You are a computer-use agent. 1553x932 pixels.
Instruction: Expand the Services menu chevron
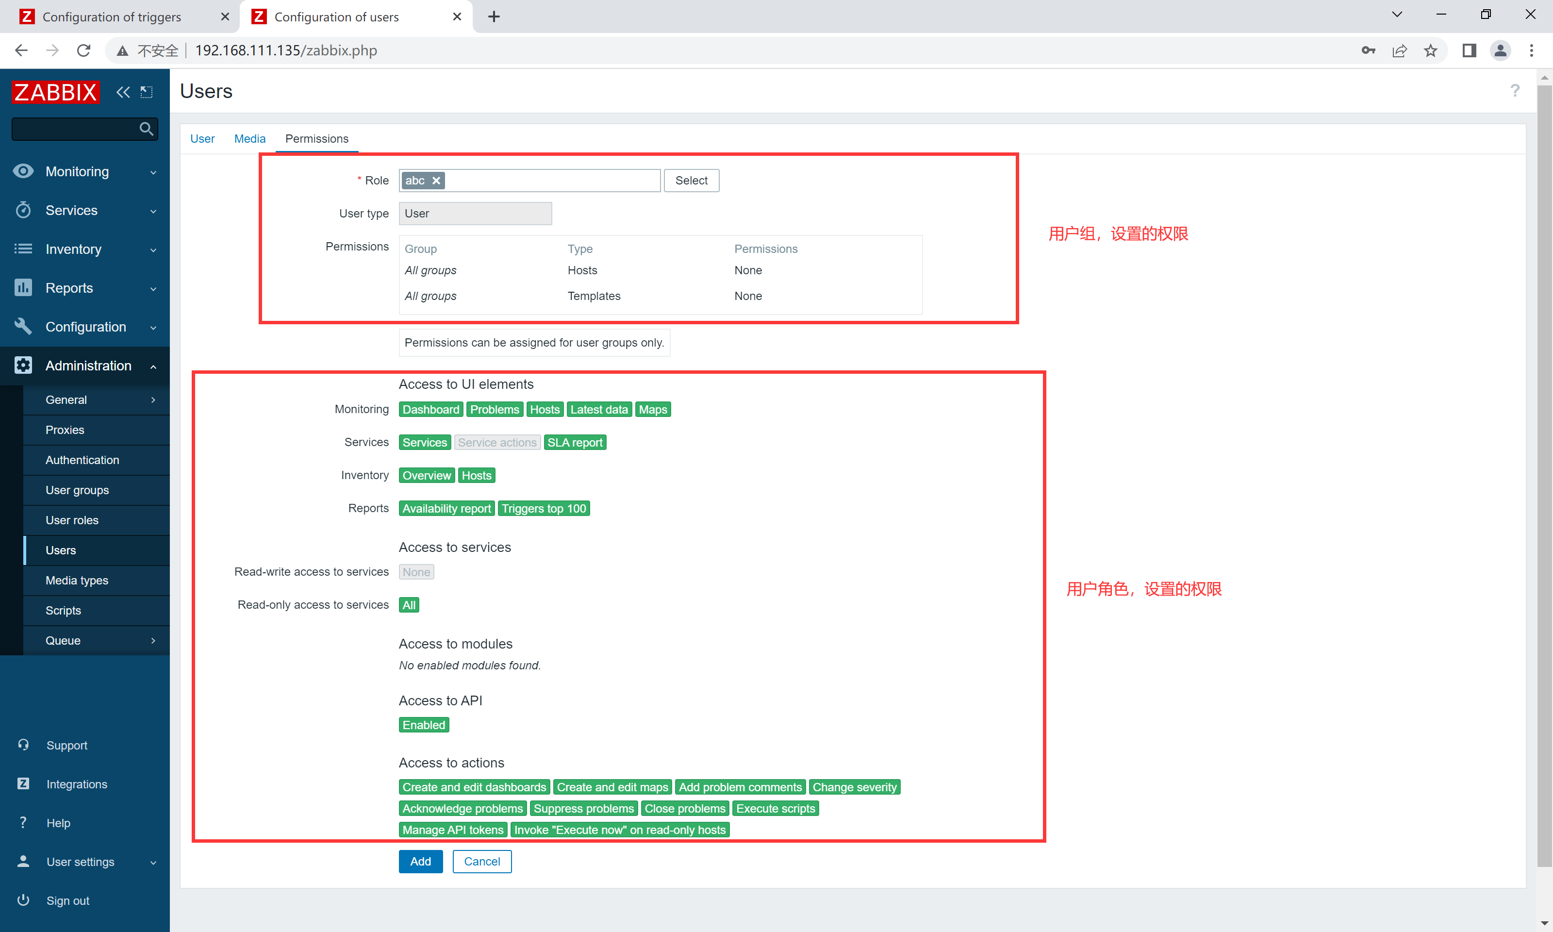pos(153,211)
